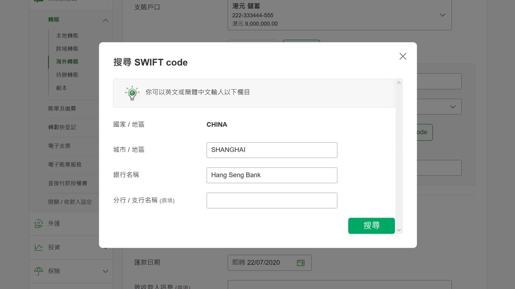Collapse the 轉賬 menu section

tap(105, 20)
